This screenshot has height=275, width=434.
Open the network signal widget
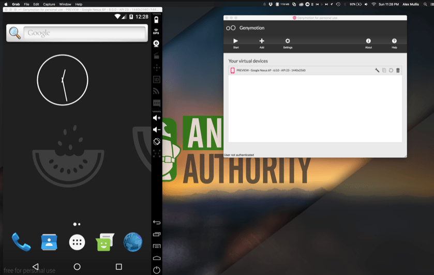(156, 91)
